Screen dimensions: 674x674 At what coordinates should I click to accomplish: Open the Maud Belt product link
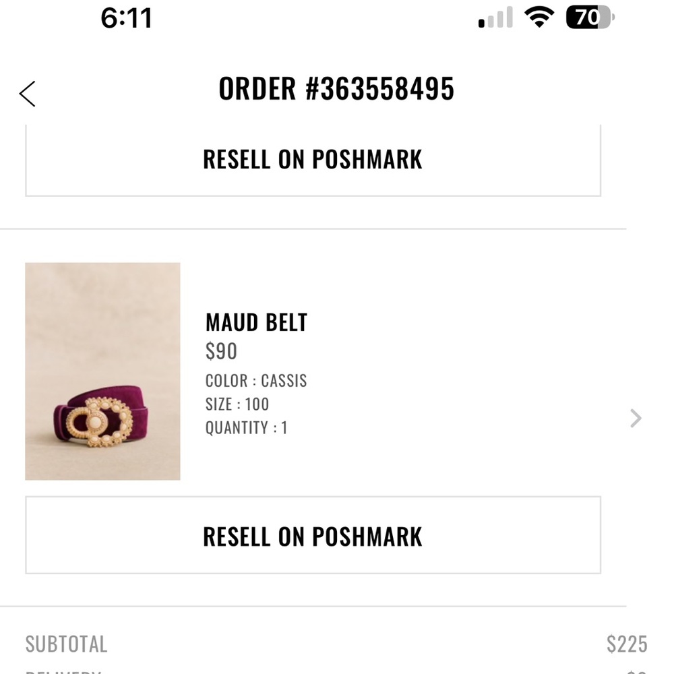tap(256, 322)
